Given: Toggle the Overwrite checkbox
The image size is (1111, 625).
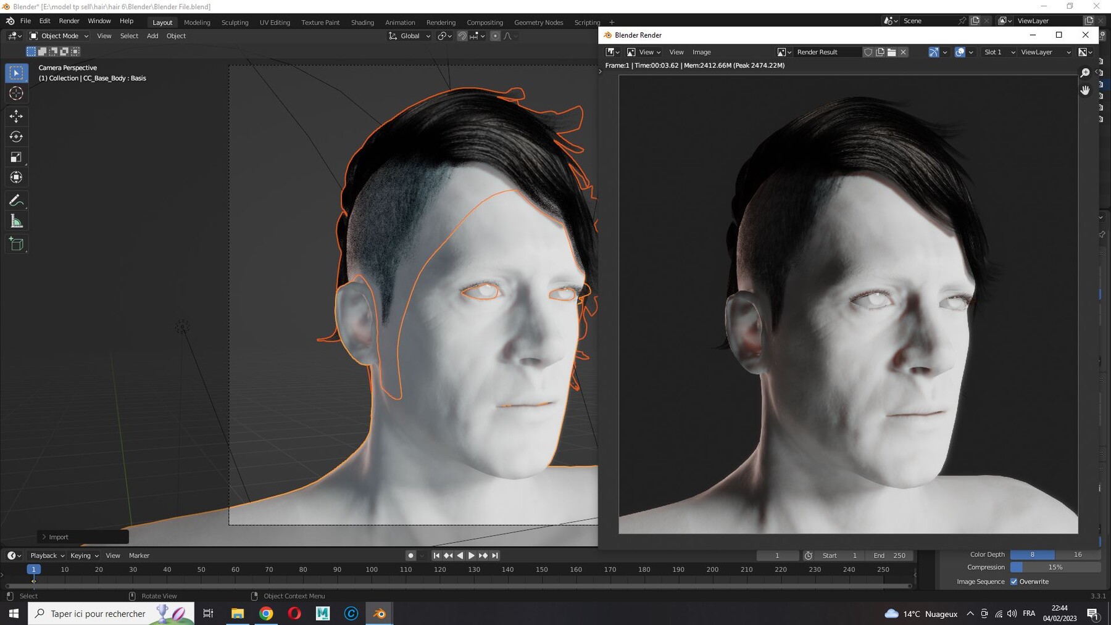Looking at the screenshot, I should (1013, 582).
